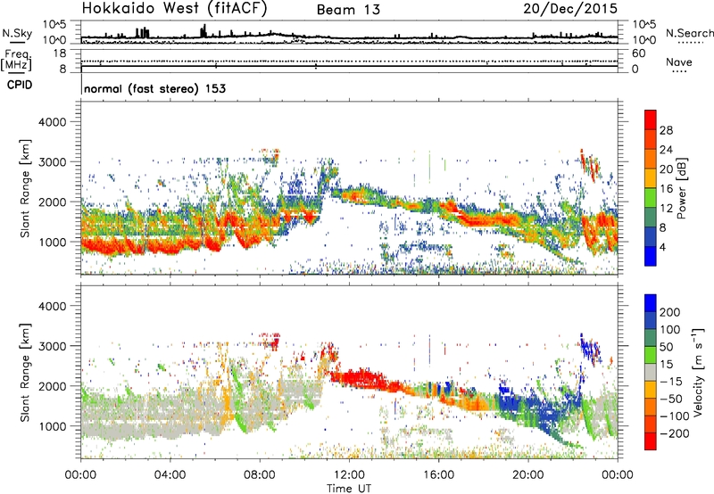Select the Power [dB] colorbar title
The height and width of the screenshot is (494, 714).
click(x=682, y=188)
